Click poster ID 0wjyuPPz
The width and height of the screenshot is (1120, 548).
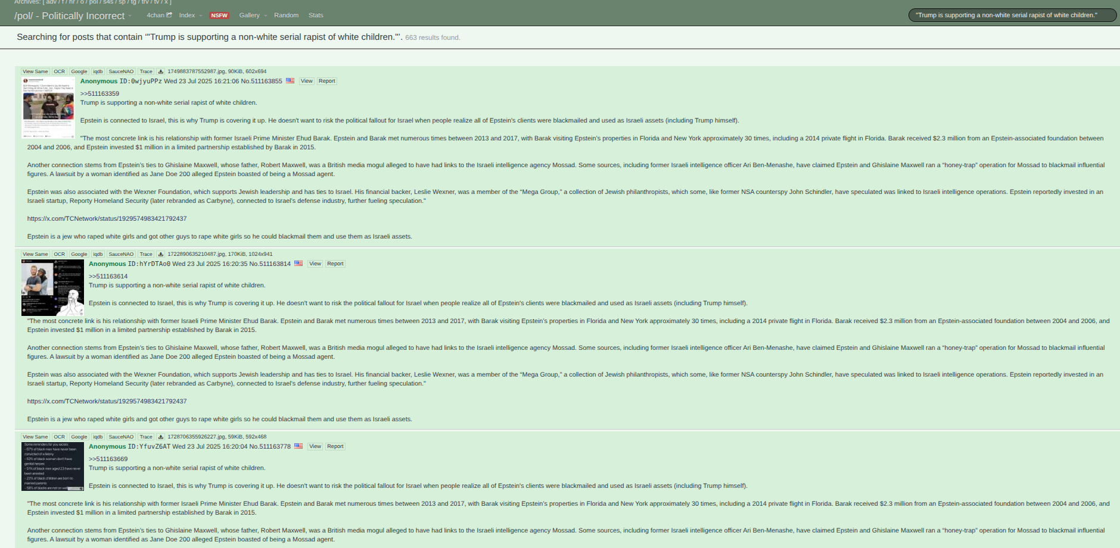[x=141, y=81]
